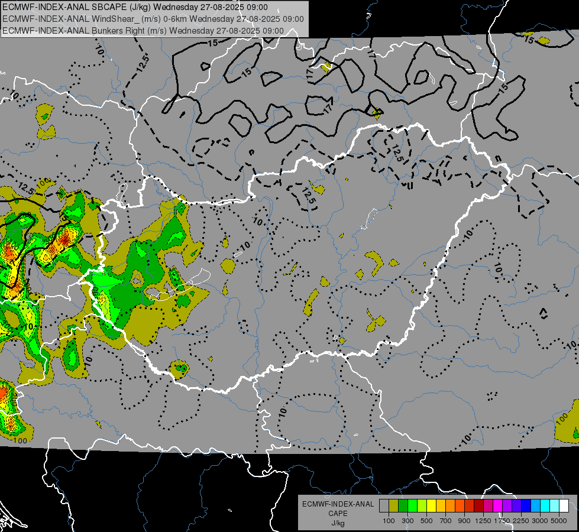Select the pink-magenta legend swatch
579x532 pixels.
pyautogui.click(x=488, y=506)
